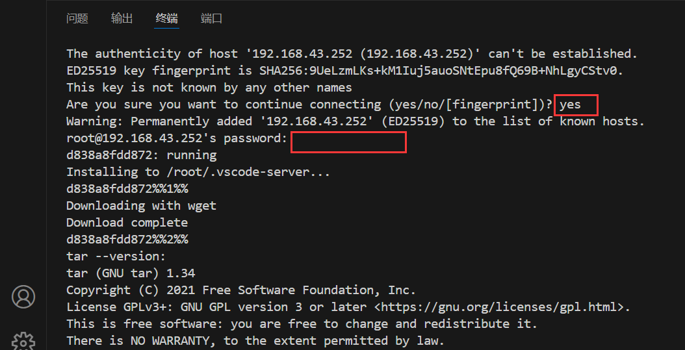The width and height of the screenshot is (685, 350).
Task: Switch to the 问题 panel tab
Action: pyautogui.click(x=77, y=18)
